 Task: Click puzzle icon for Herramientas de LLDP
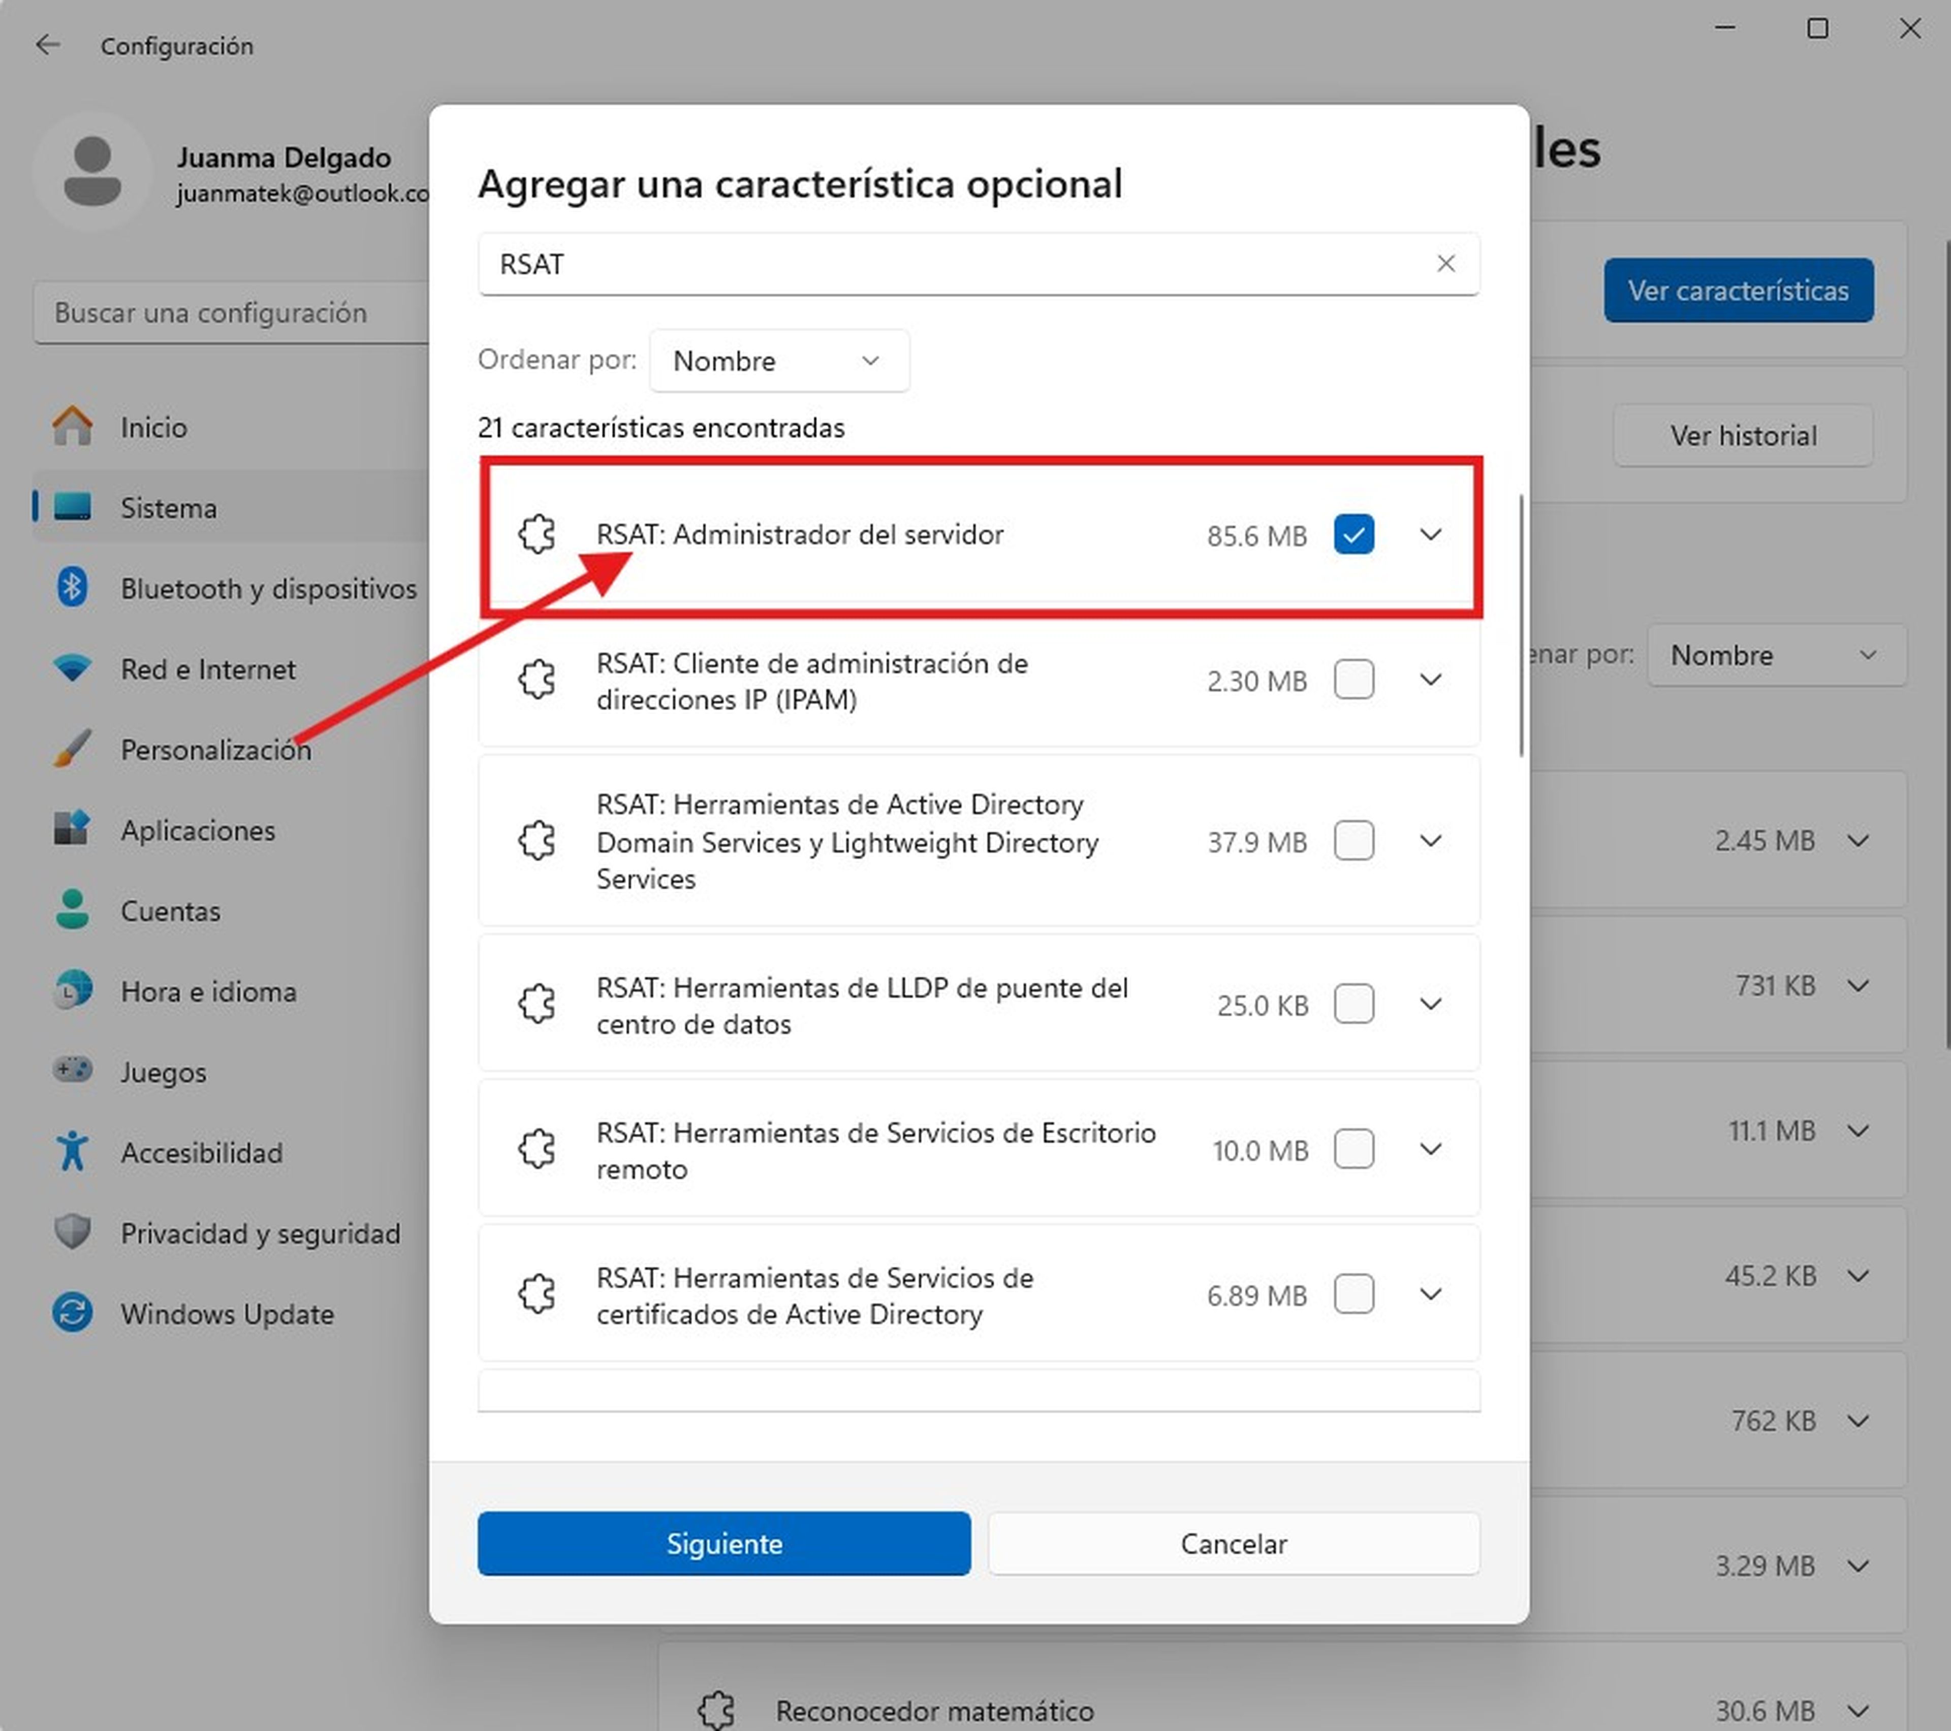538,1004
